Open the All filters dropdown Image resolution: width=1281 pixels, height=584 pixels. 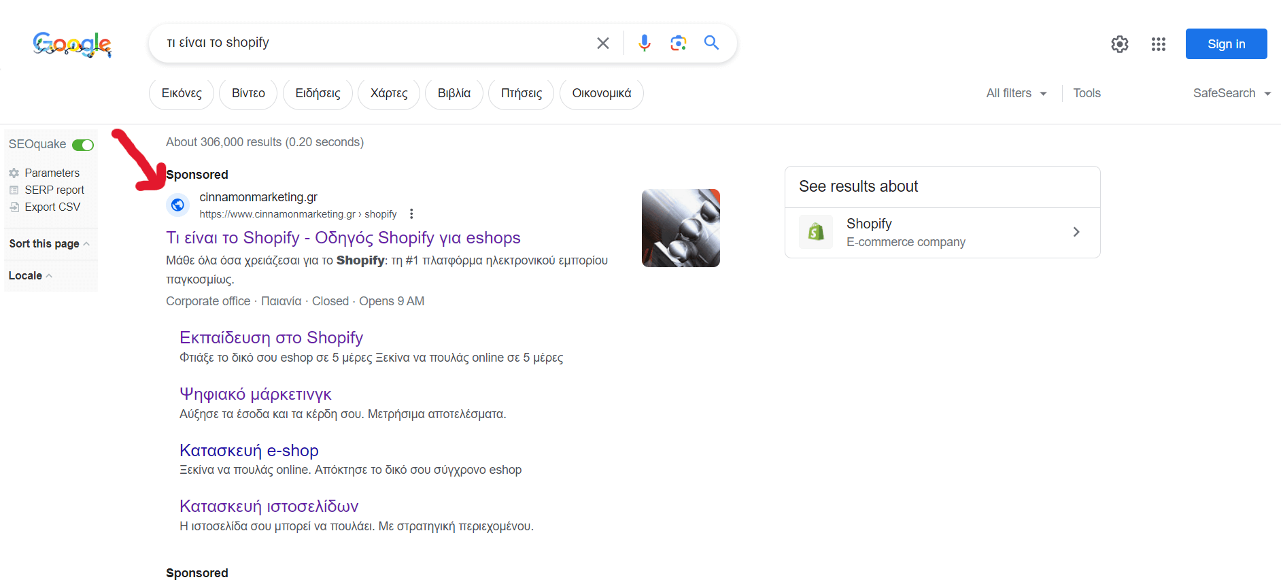tap(1017, 93)
